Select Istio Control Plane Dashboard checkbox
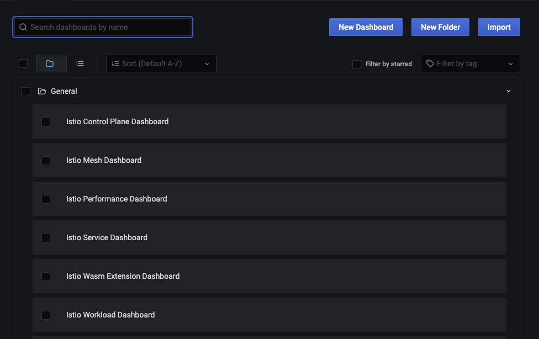Image resolution: width=539 pixels, height=339 pixels. point(46,121)
